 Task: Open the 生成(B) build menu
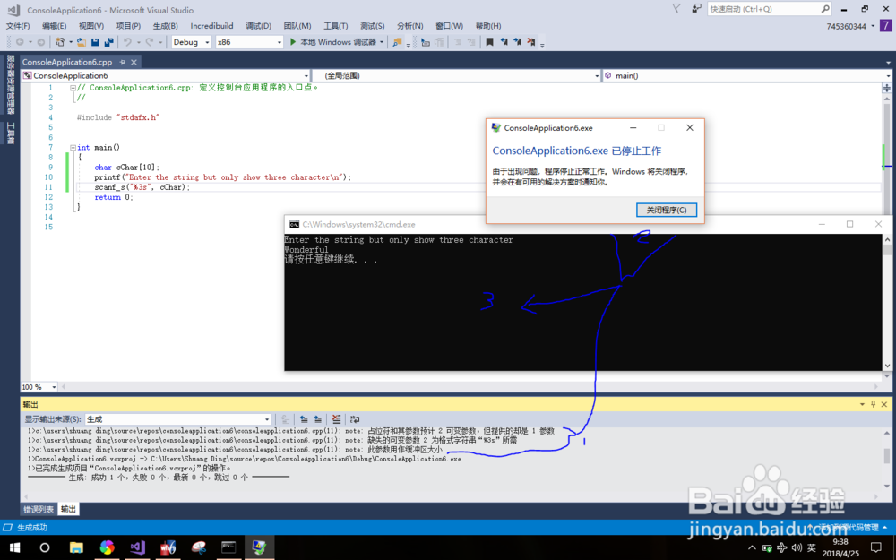(x=165, y=26)
